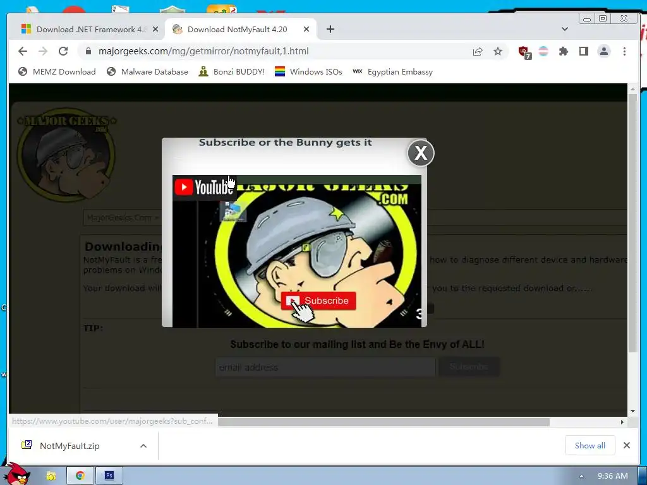Show hidden system tray icons
The image size is (647, 485).
pyautogui.click(x=581, y=476)
